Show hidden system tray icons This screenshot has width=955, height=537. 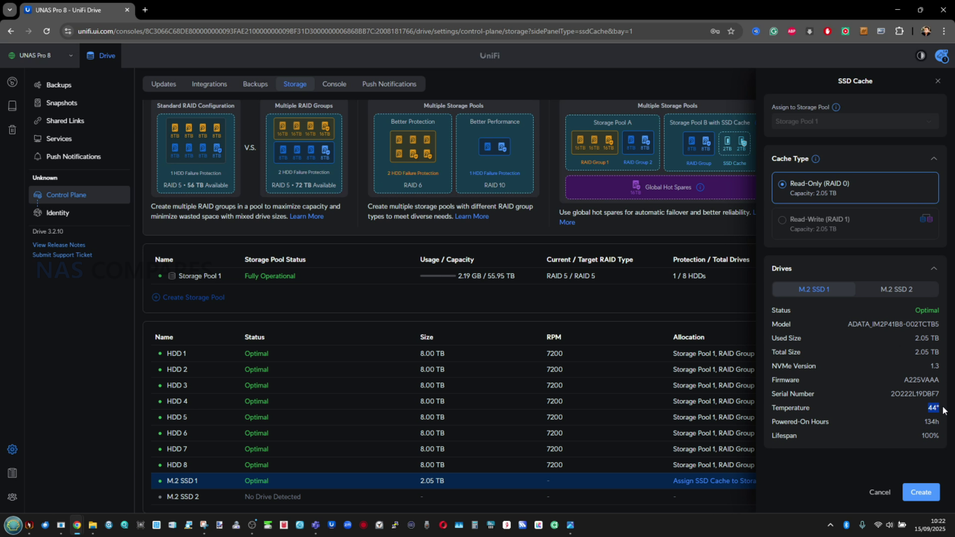click(x=830, y=524)
